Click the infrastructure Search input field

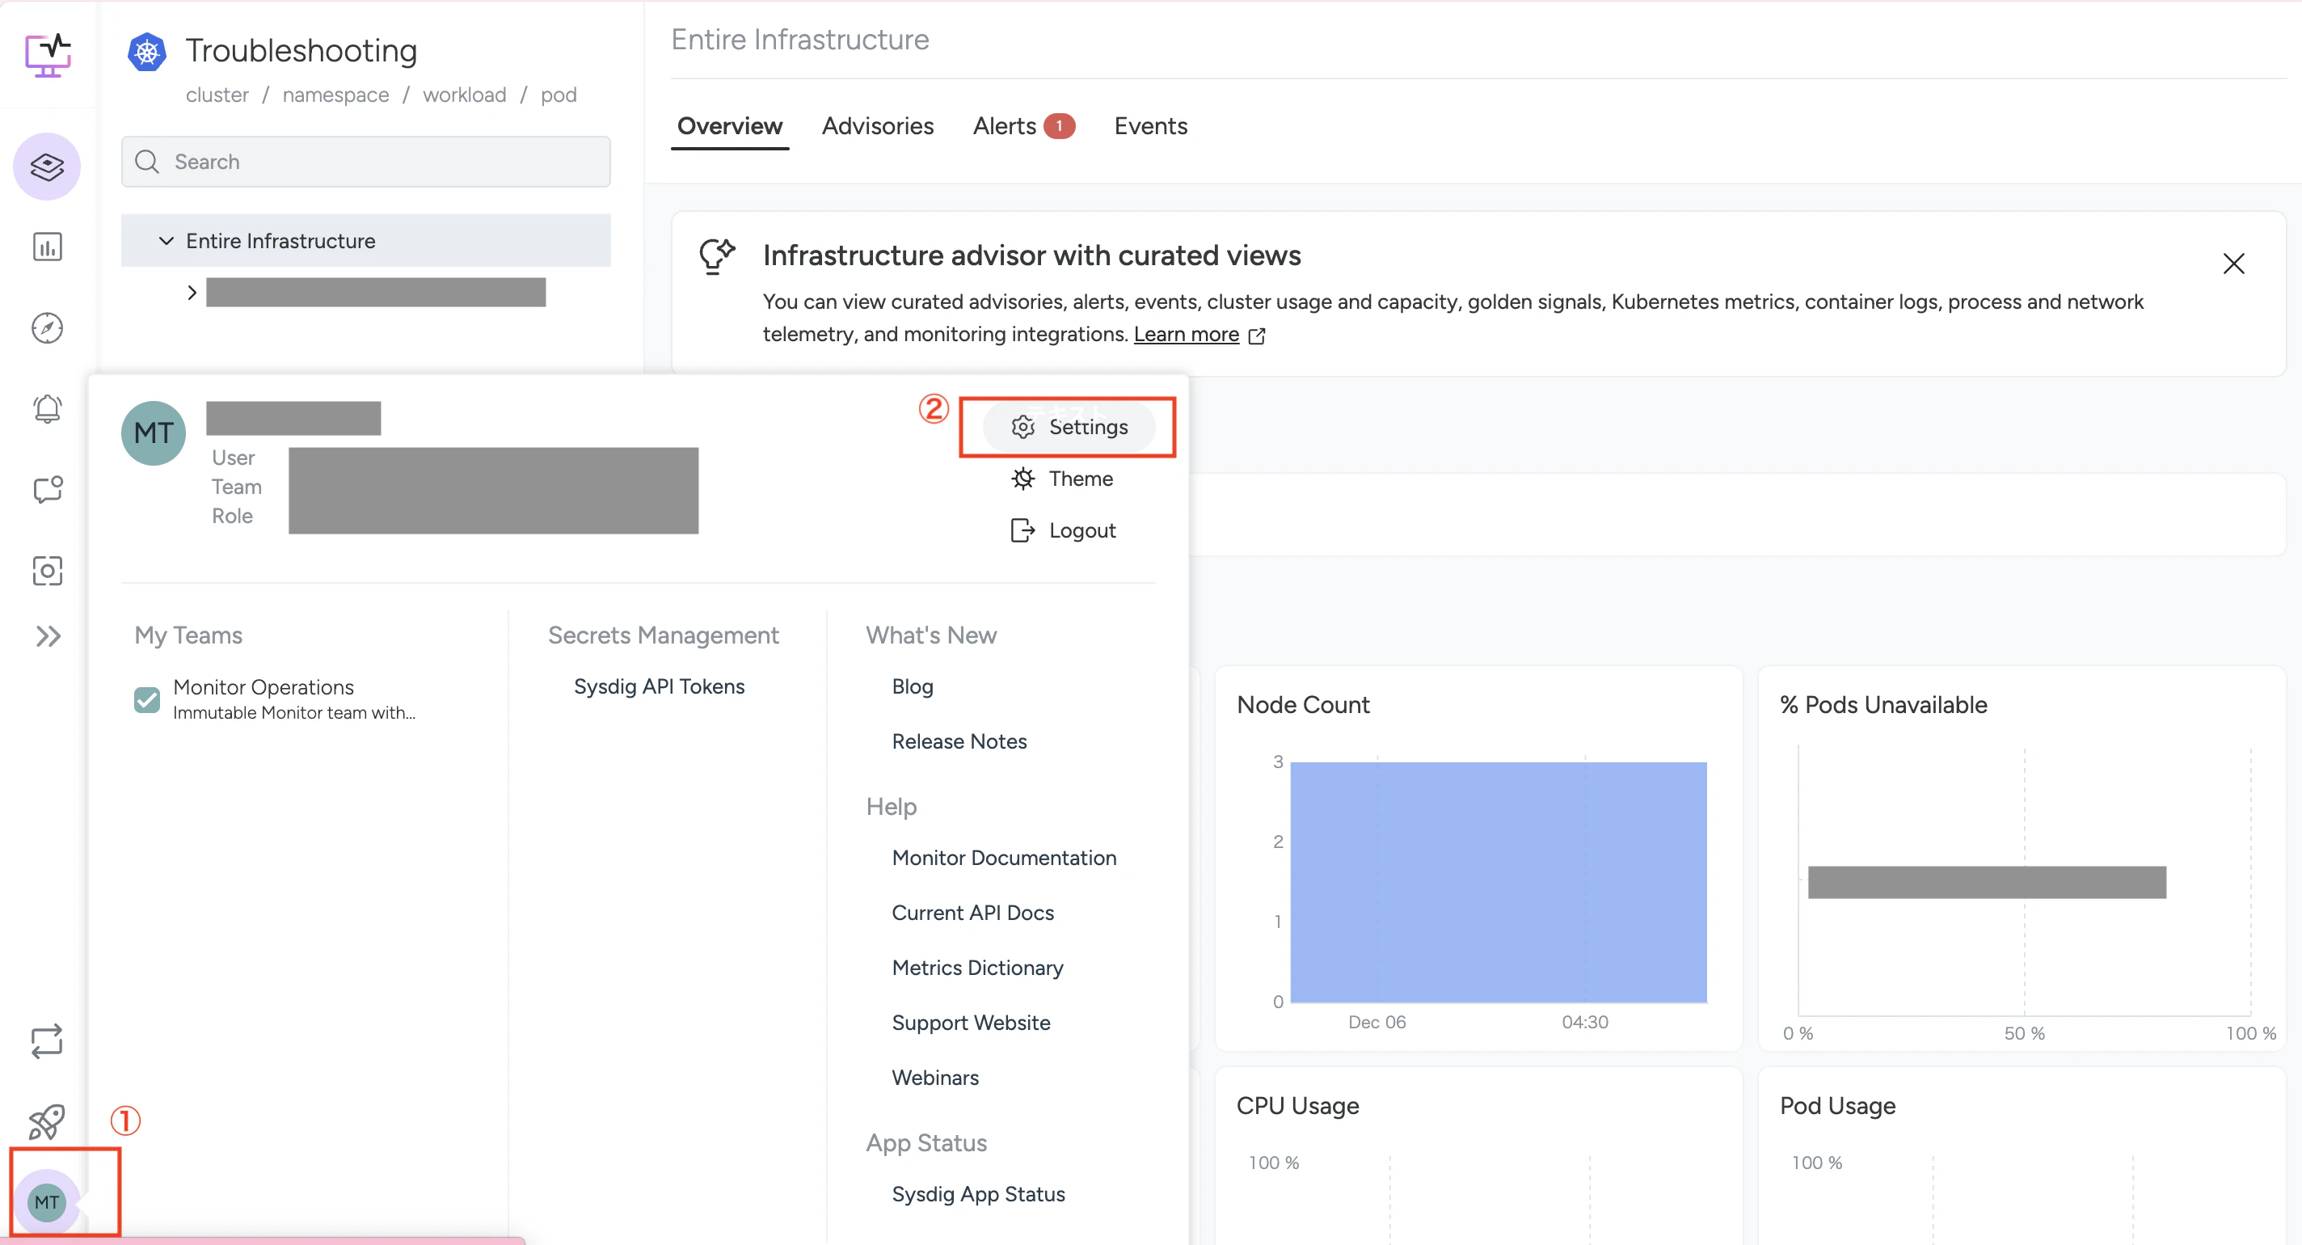coord(366,162)
